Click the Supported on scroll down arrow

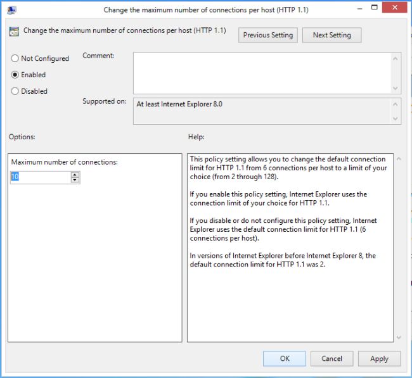click(x=395, y=118)
